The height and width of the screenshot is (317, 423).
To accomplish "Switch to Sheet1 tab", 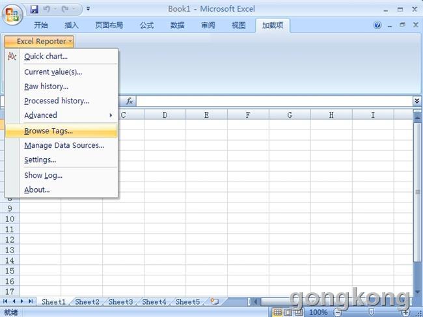I will [53, 301].
